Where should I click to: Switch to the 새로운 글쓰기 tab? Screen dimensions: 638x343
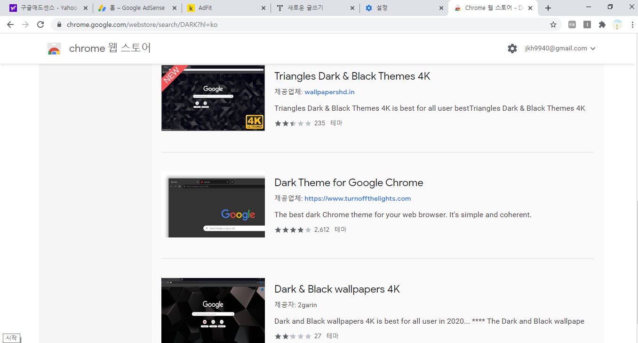click(315, 8)
